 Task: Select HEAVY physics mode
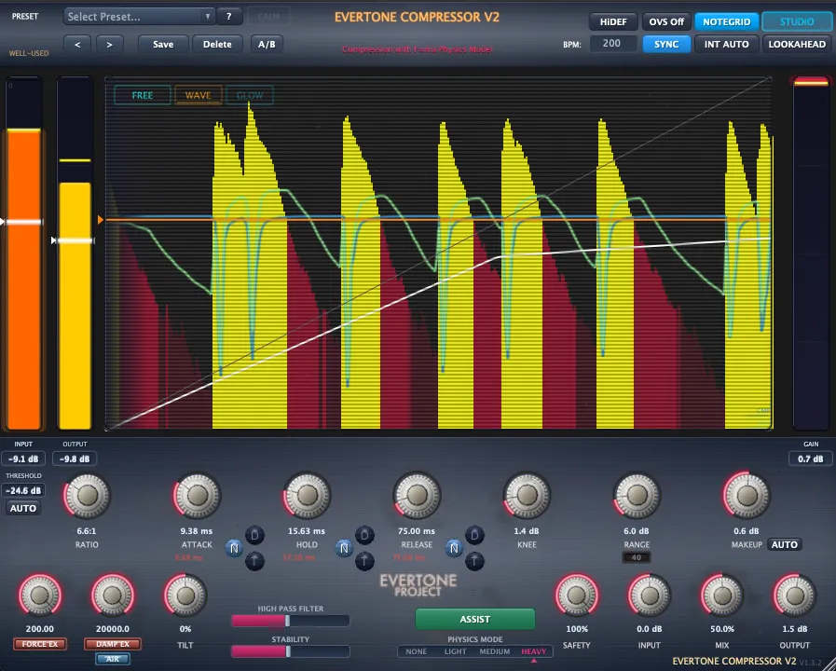coord(534,651)
